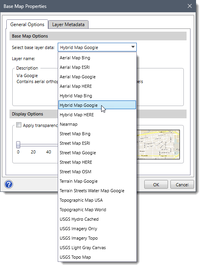Select Terrain Map Google option
Viewport: 200px width, 265px height.
pos(97,181)
